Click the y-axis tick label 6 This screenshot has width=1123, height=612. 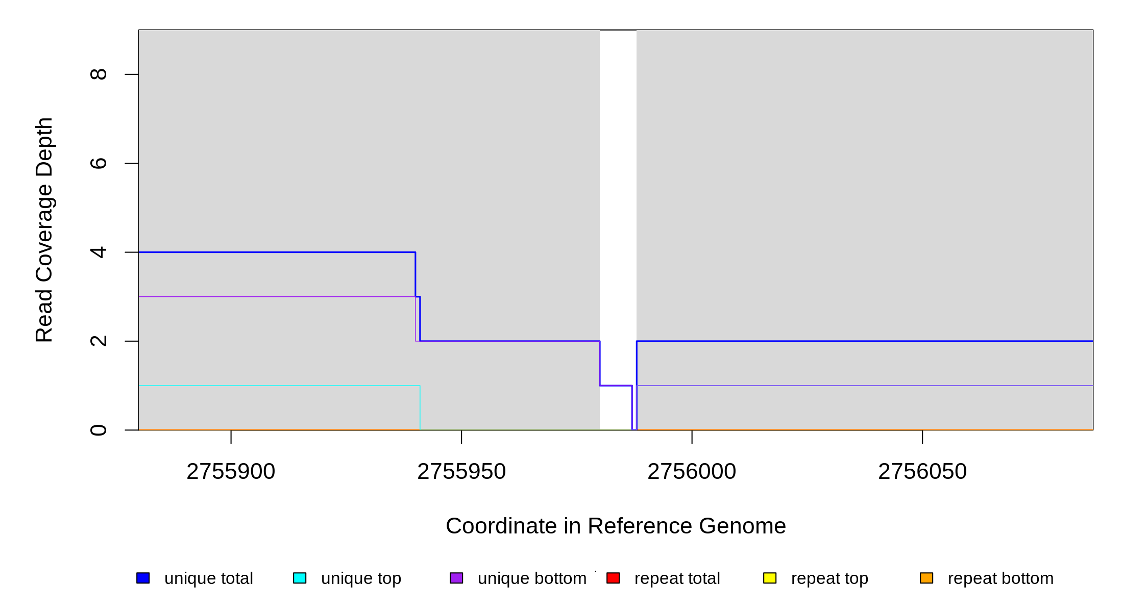pos(98,163)
